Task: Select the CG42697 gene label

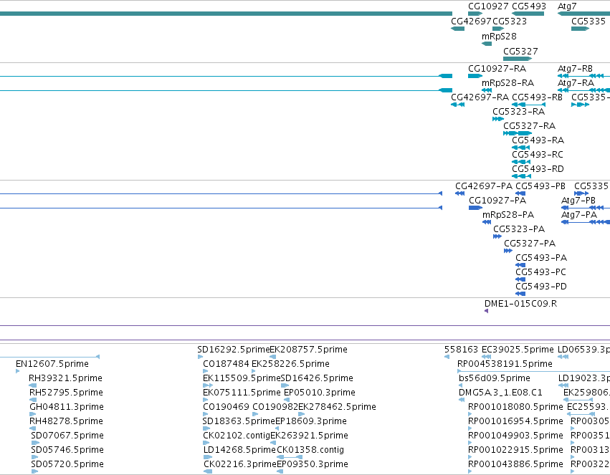Action: 471,21
